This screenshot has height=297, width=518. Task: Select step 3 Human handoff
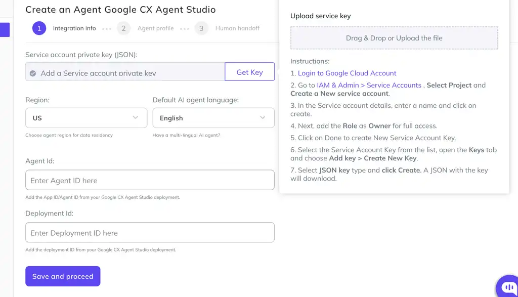[227, 28]
